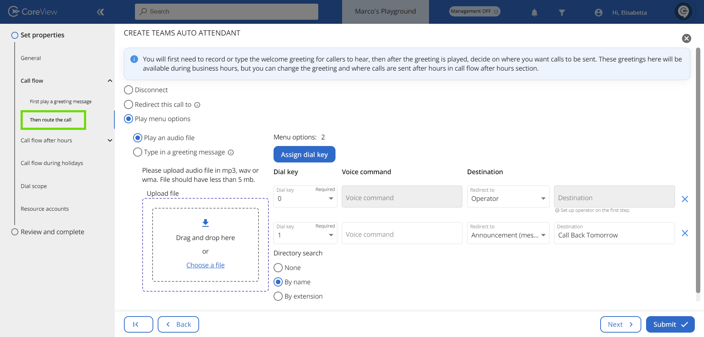Open dial key dropdown showing 0
Viewport: 704px width, 337px height.
coord(305,196)
